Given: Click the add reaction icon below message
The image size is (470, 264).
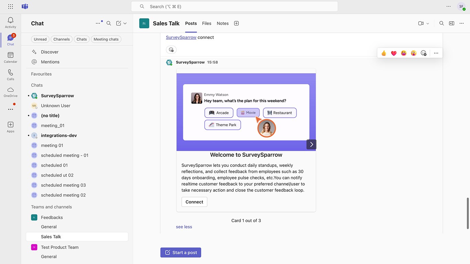Looking at the screenshot, I should click(x=171, y=49).
